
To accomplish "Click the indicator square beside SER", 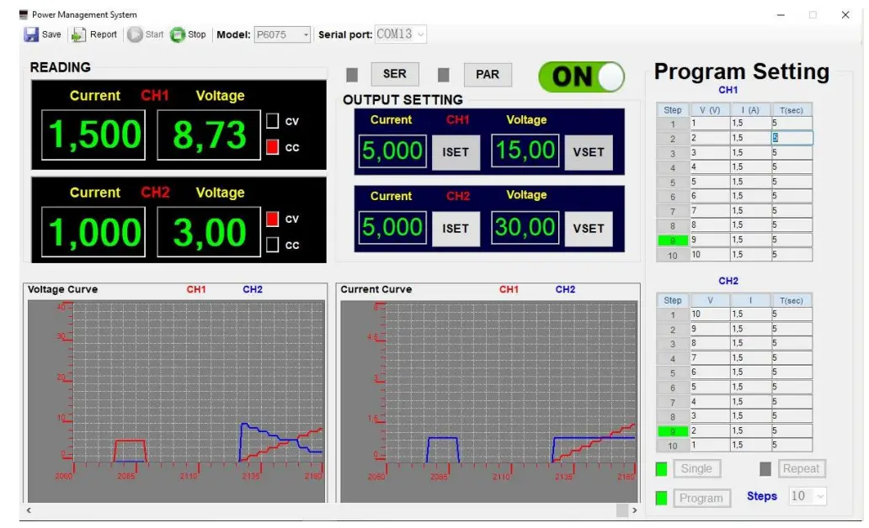I will pyautogui.click(x=352, y=75).
